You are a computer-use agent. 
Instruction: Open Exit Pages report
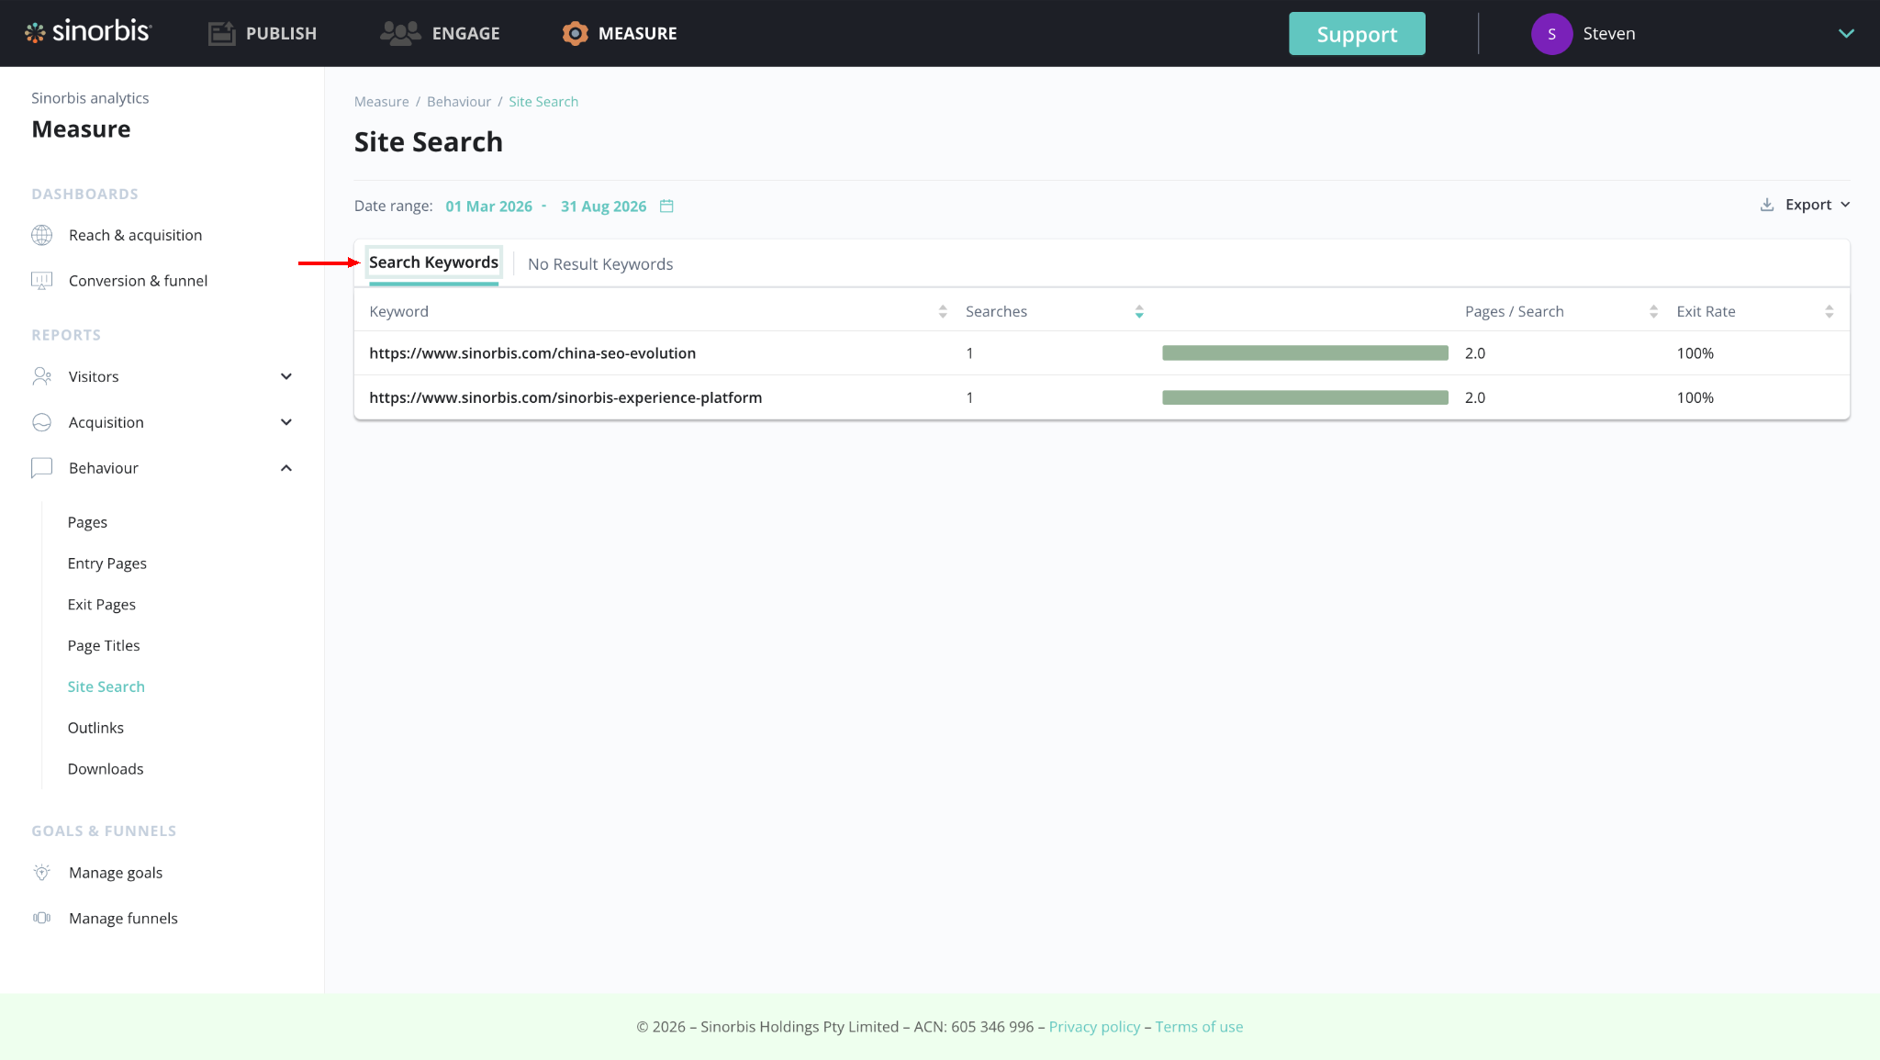[102, 605]
